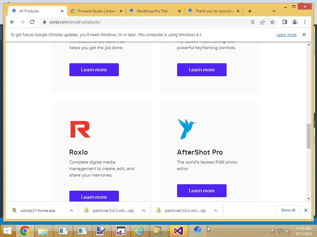The width and height of the screenshot is (317, 237).
Task: Click the Google icon in address bar
Action: pos(253,22)
